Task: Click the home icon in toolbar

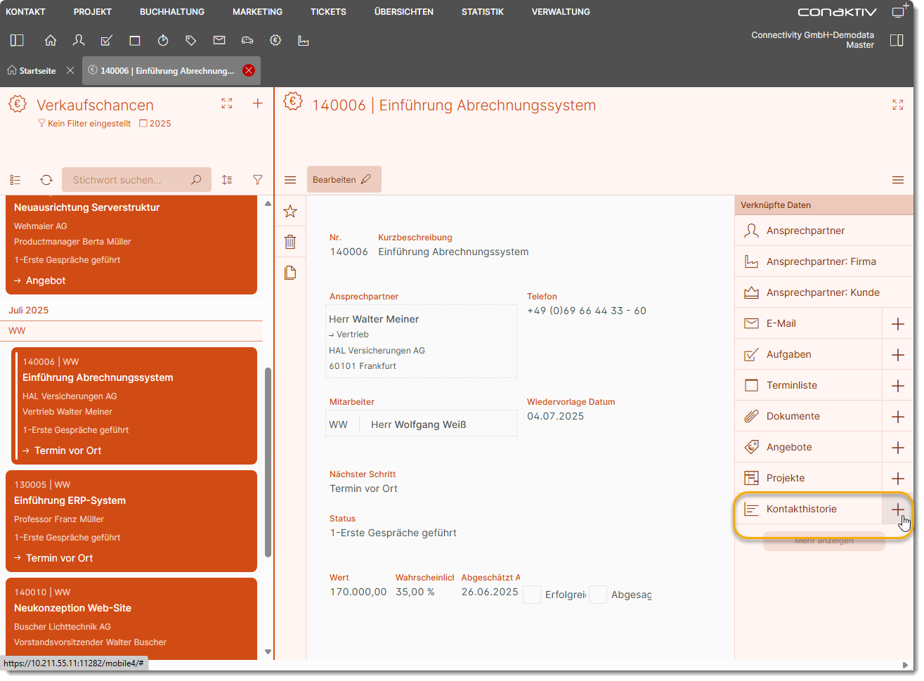Action: pos(51,41)
